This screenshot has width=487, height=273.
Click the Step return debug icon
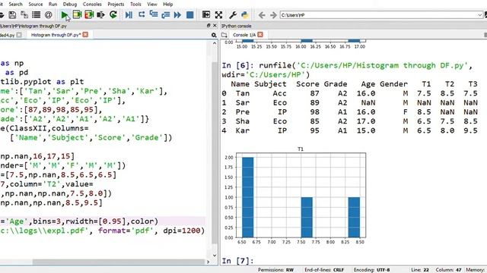166,14
